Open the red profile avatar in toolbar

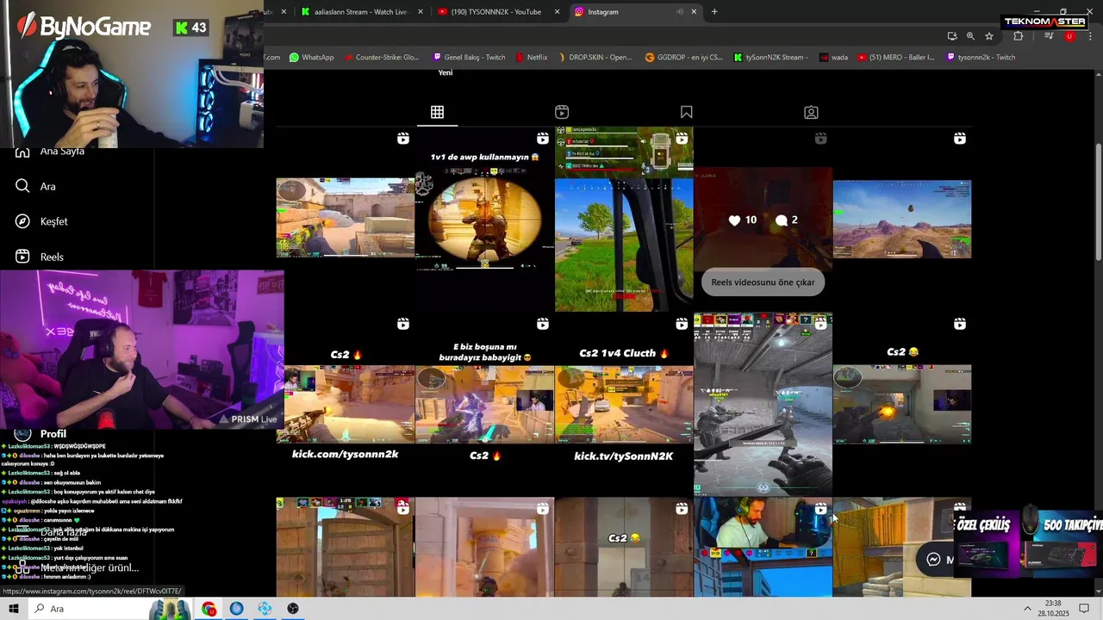point(1069,36)
